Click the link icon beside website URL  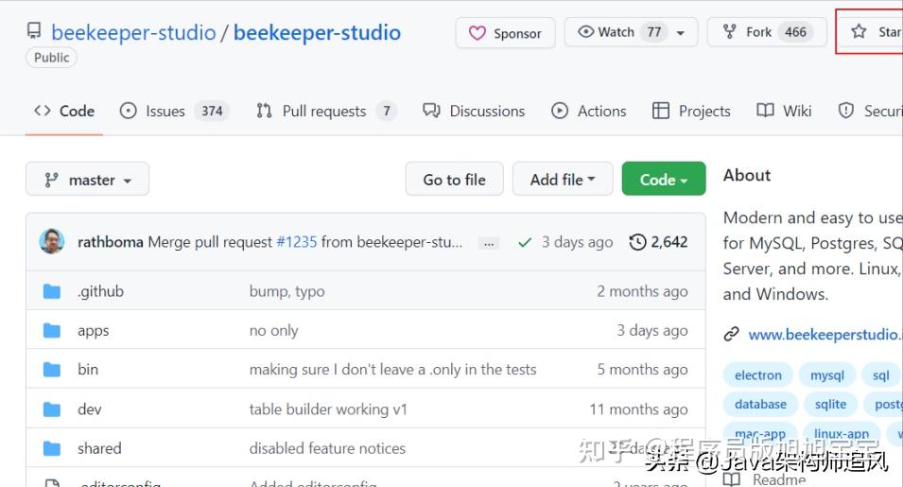coord(732,334)
